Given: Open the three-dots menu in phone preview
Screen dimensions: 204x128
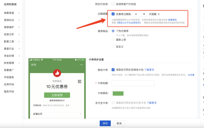Looking at the screenshot, I should point(81,65).
